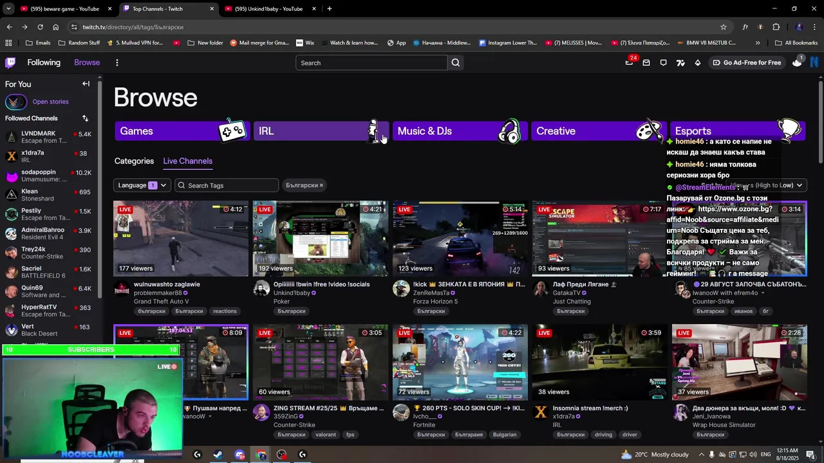Click the 7TV extension icon in Twitch header
This screenshot has height=463, width=824.
click(680, 62)
